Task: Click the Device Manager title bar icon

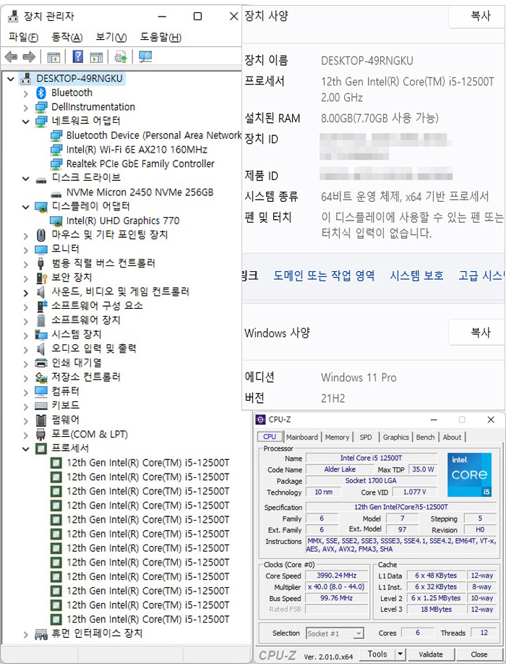Action: pos(14,17)
